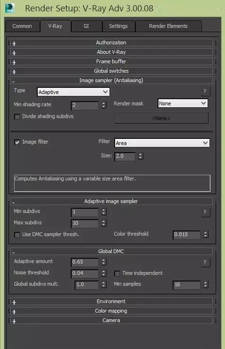Image resolution: width=225 pixels, height=349 pixels.
Task: Expand the Environment rollout
Action: (111, 301)
